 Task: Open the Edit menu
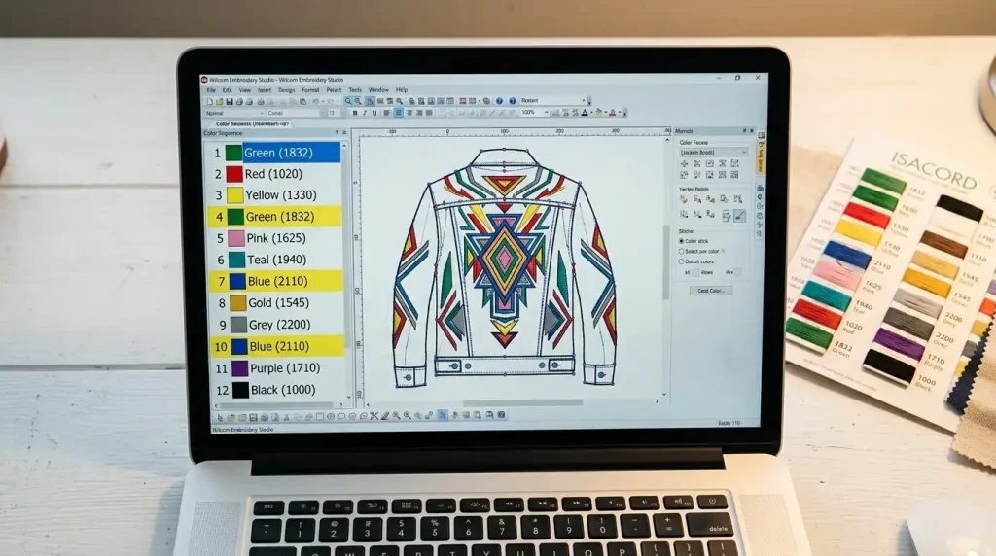(x=227, y=90)
